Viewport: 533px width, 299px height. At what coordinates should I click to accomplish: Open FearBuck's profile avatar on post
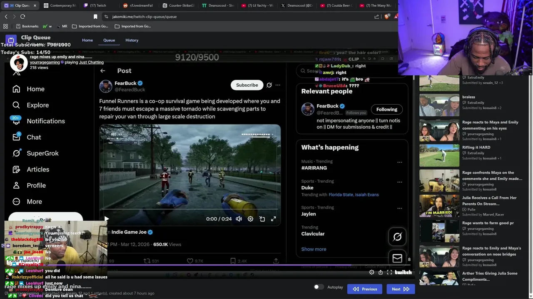click(106, 86)
